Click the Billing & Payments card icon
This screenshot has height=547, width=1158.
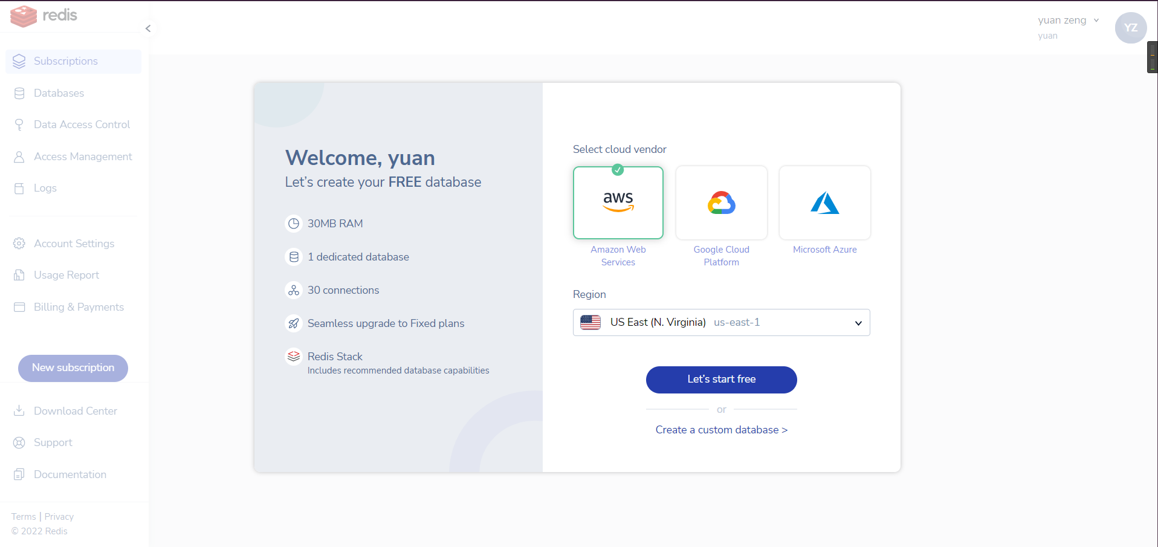tap(19, 307)
